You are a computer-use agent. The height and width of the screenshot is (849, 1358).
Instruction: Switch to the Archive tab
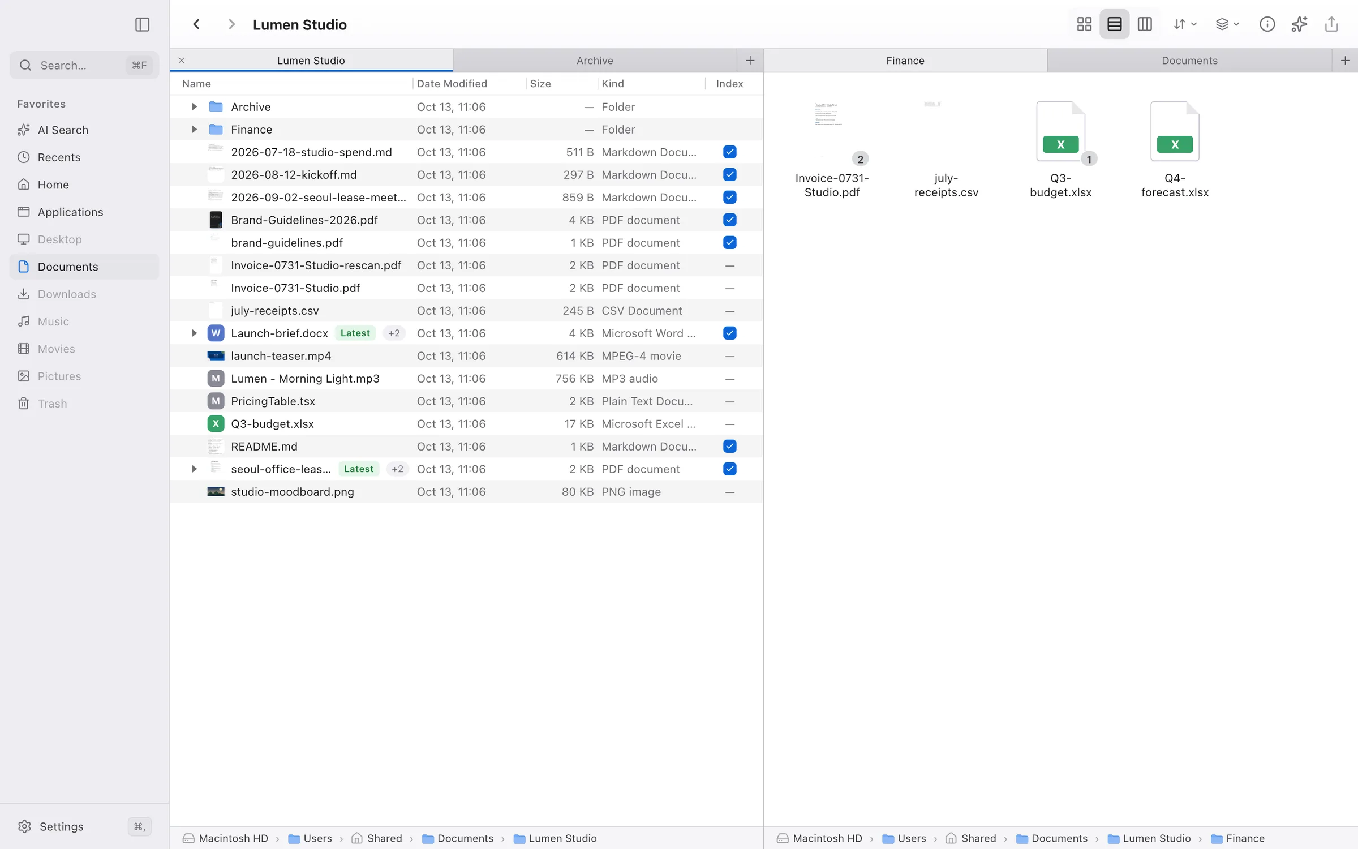(x=595, y=61)
